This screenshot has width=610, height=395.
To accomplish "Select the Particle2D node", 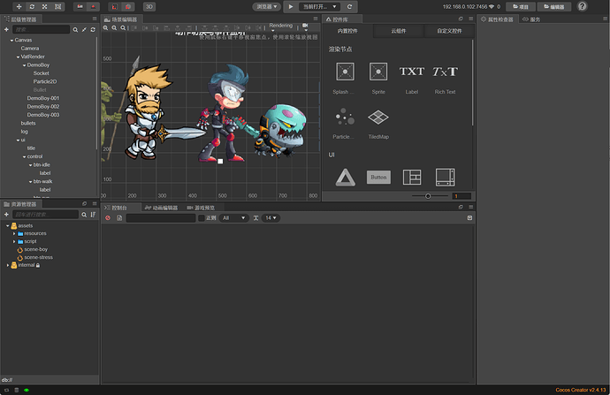I will click(x=45, y=81).
